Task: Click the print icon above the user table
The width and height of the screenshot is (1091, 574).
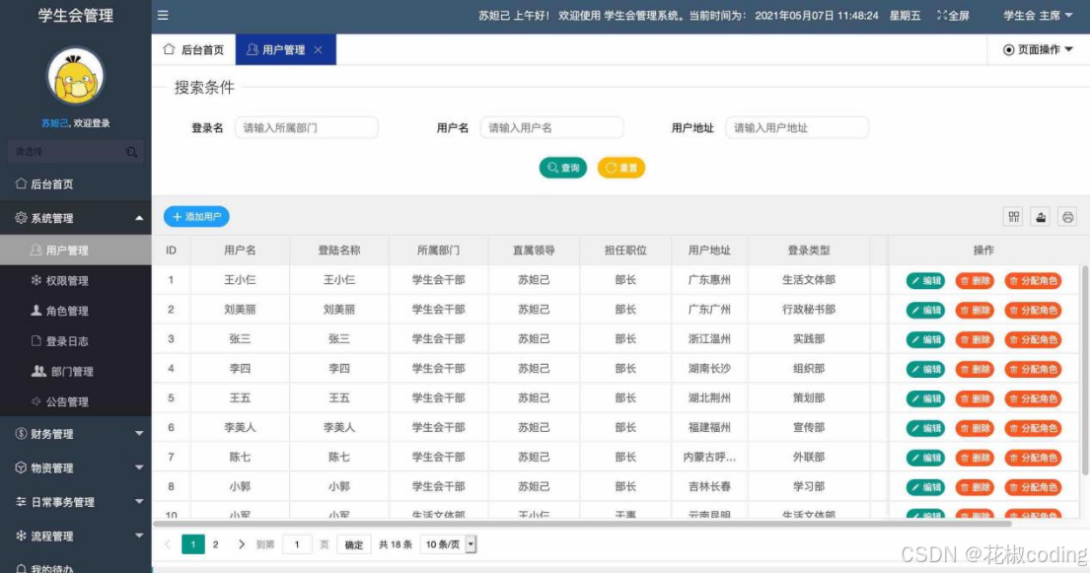Action: pos(1066,215)
